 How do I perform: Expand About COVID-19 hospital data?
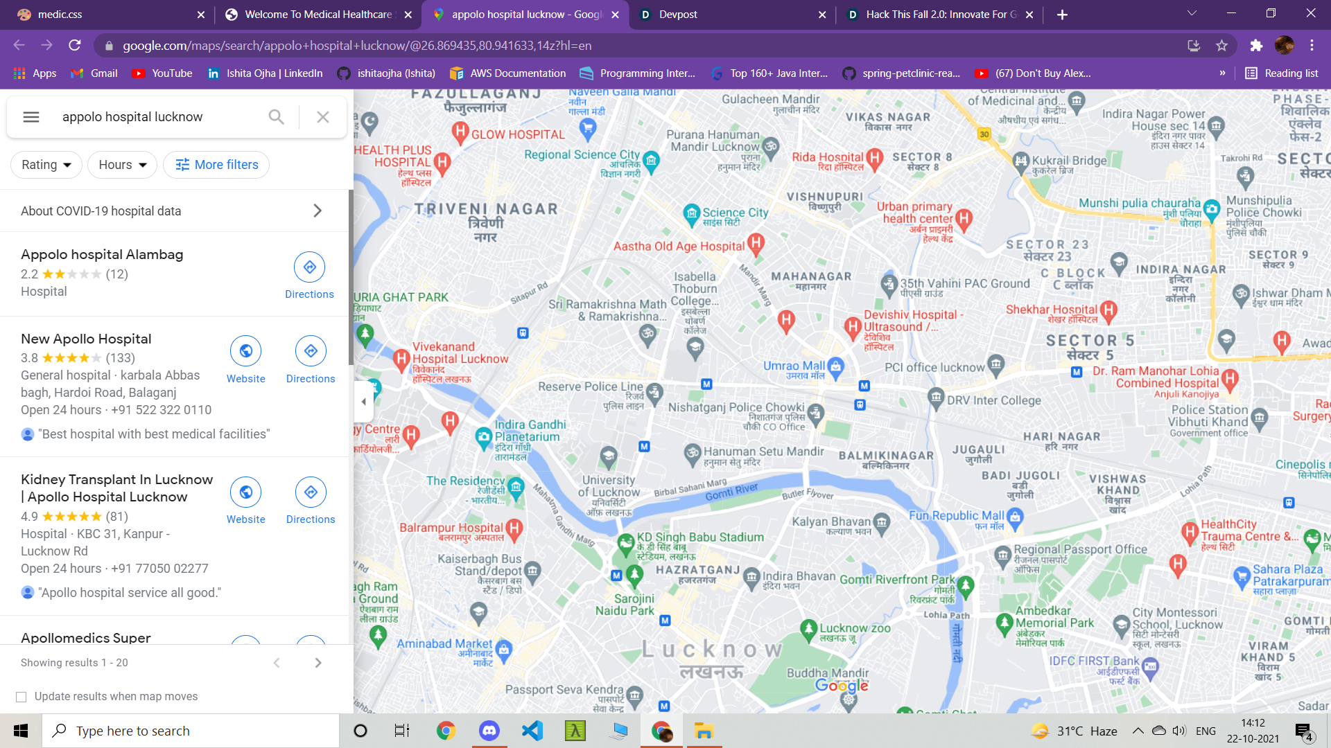173,211
